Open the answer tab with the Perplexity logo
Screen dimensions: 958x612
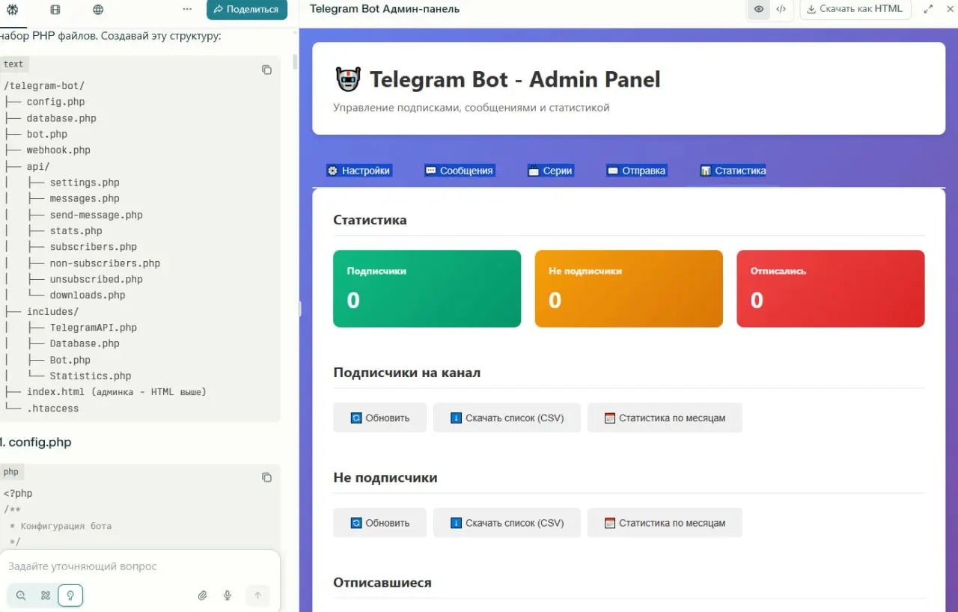pos(12,10)
